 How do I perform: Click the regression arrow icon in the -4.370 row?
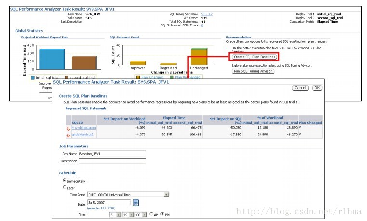point(68,135)
